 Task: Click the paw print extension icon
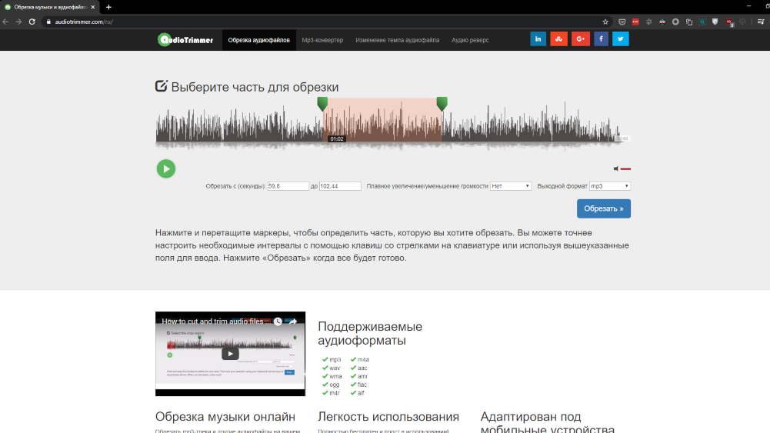point(648,22)
